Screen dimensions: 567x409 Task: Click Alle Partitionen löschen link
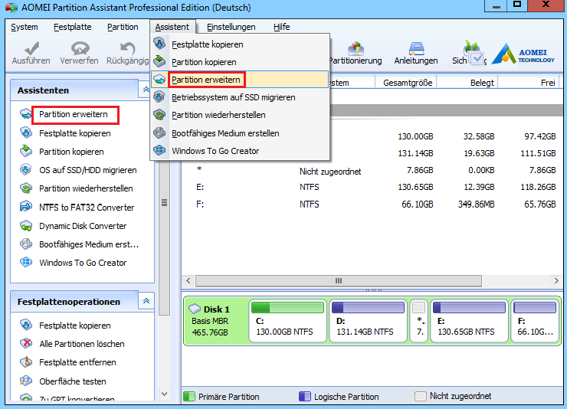point(82,344)
